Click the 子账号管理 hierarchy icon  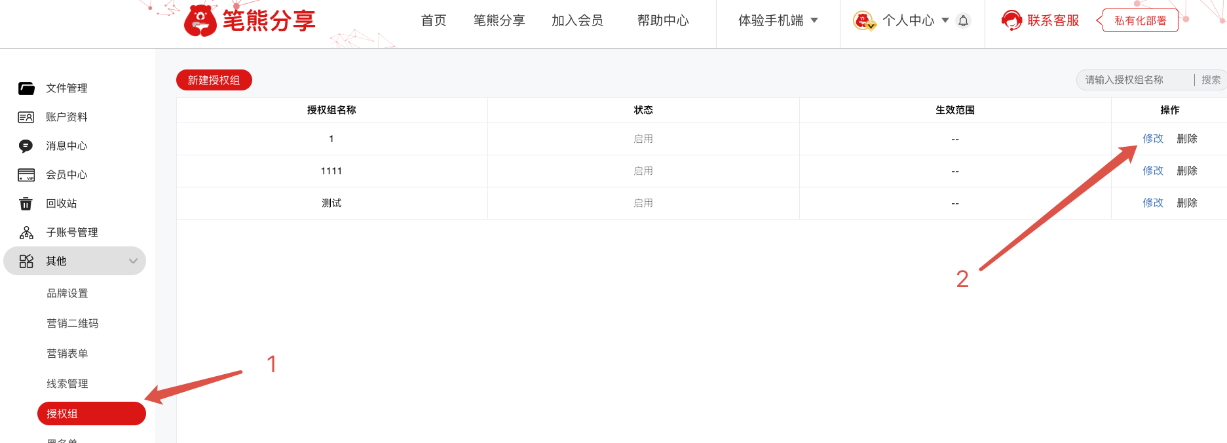click(x=26, y=233)
